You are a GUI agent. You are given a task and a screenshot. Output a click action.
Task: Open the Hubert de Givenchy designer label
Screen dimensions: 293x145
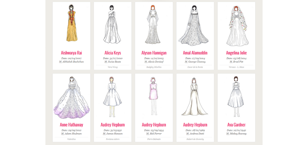click(x=195, y=139)
